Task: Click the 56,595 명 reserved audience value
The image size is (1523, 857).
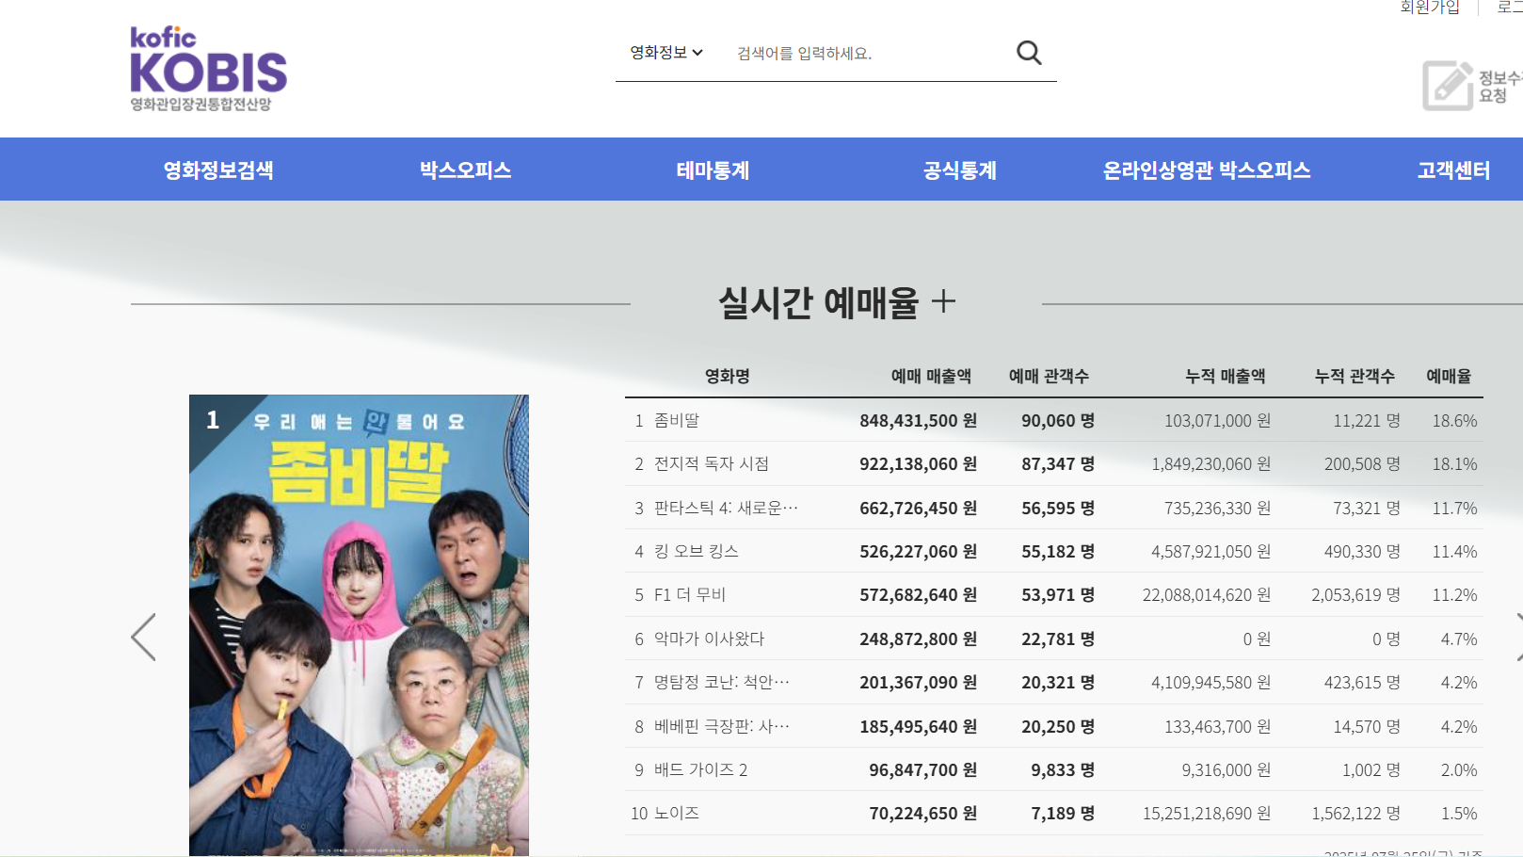Action: 1058,509
